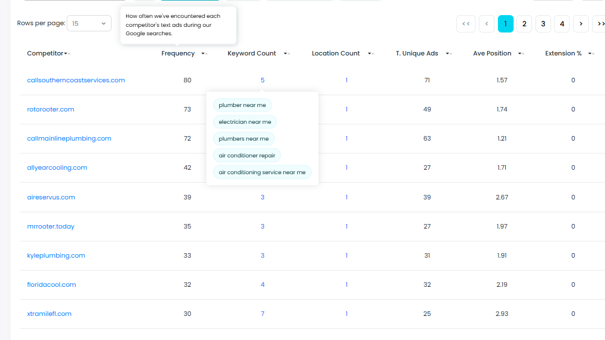Open the Rows per page dropdown
Screen dimensions: 605x340
pyautogui.click(x=89, y=24)
